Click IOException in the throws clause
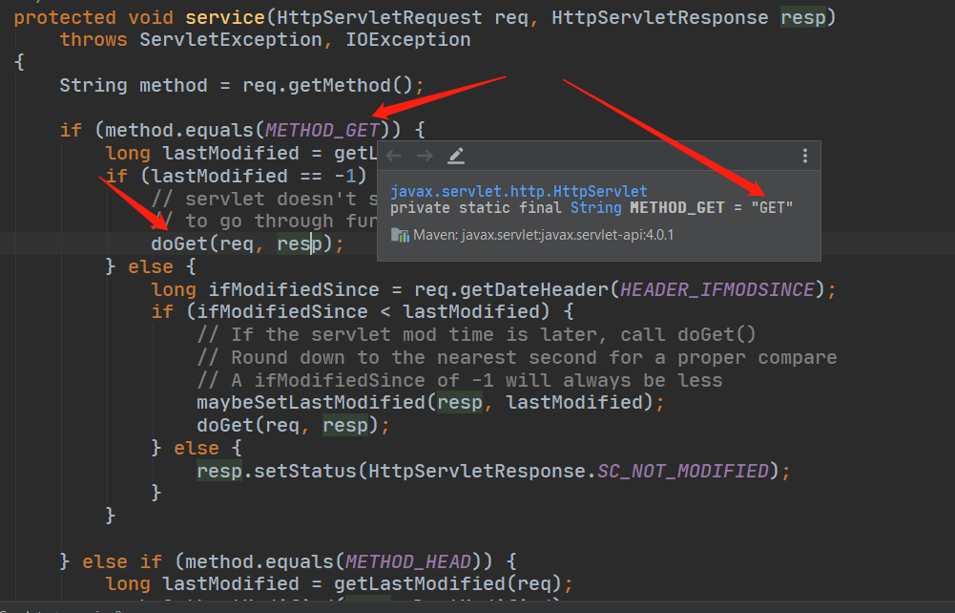The width and height of the screenshot is (955, 613). [x=408, y=39]
